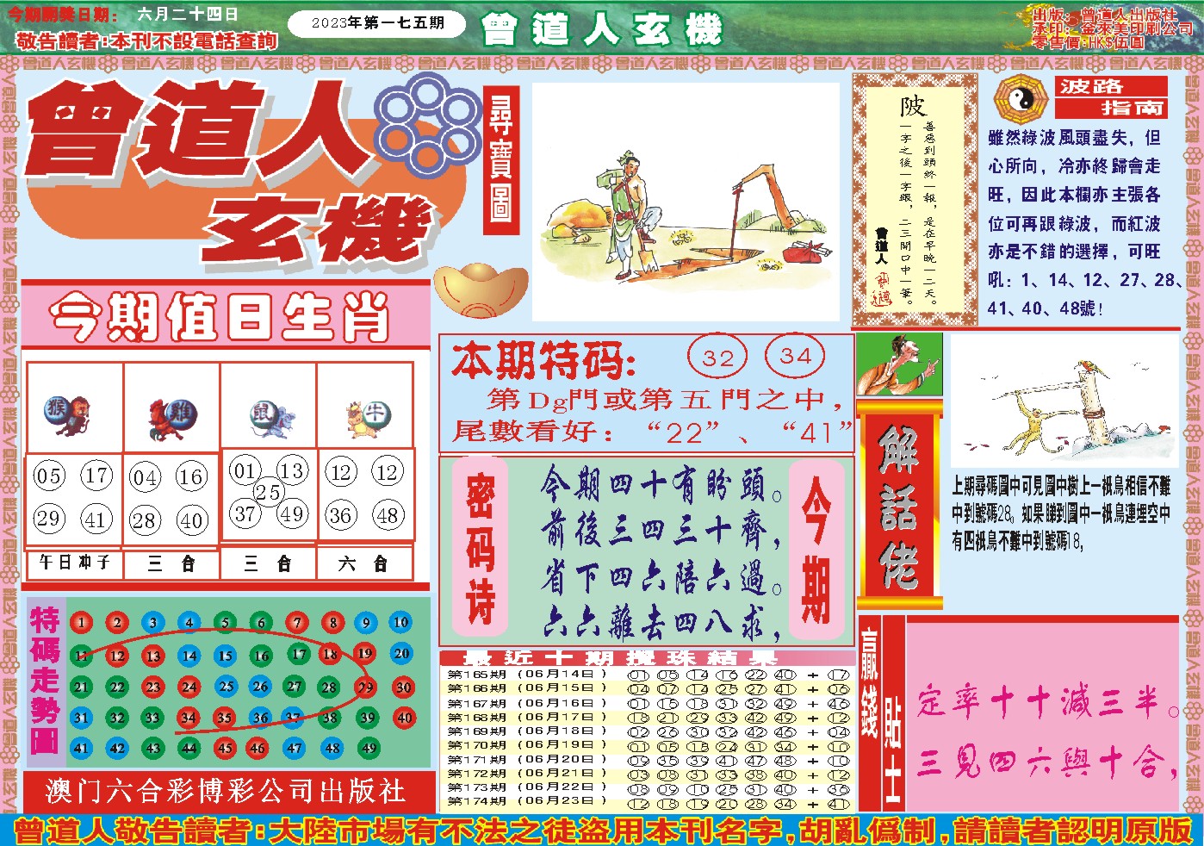Click circled 05 under the monkey zodiac

[x=48, y=476]
